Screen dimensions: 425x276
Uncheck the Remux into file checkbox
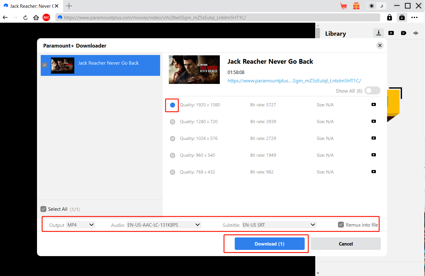341,225
